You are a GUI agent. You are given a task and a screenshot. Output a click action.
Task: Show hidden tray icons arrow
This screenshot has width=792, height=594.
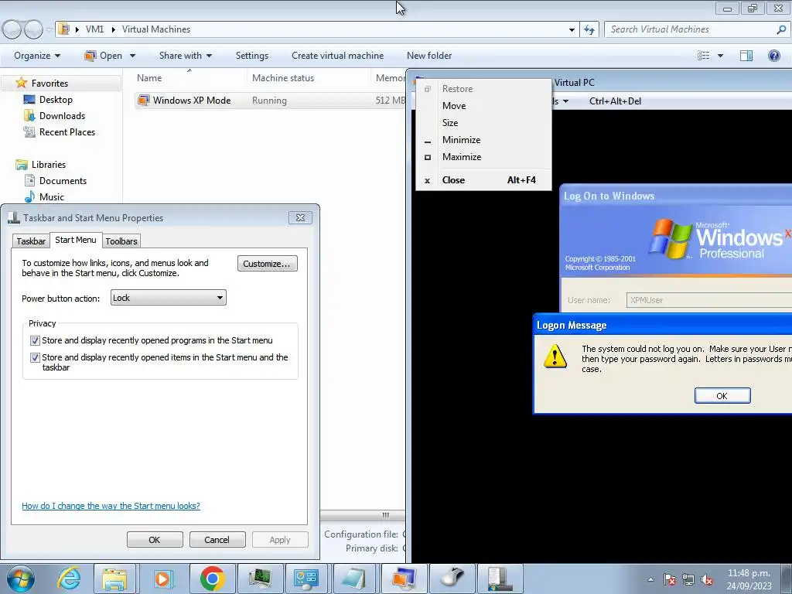650,579
